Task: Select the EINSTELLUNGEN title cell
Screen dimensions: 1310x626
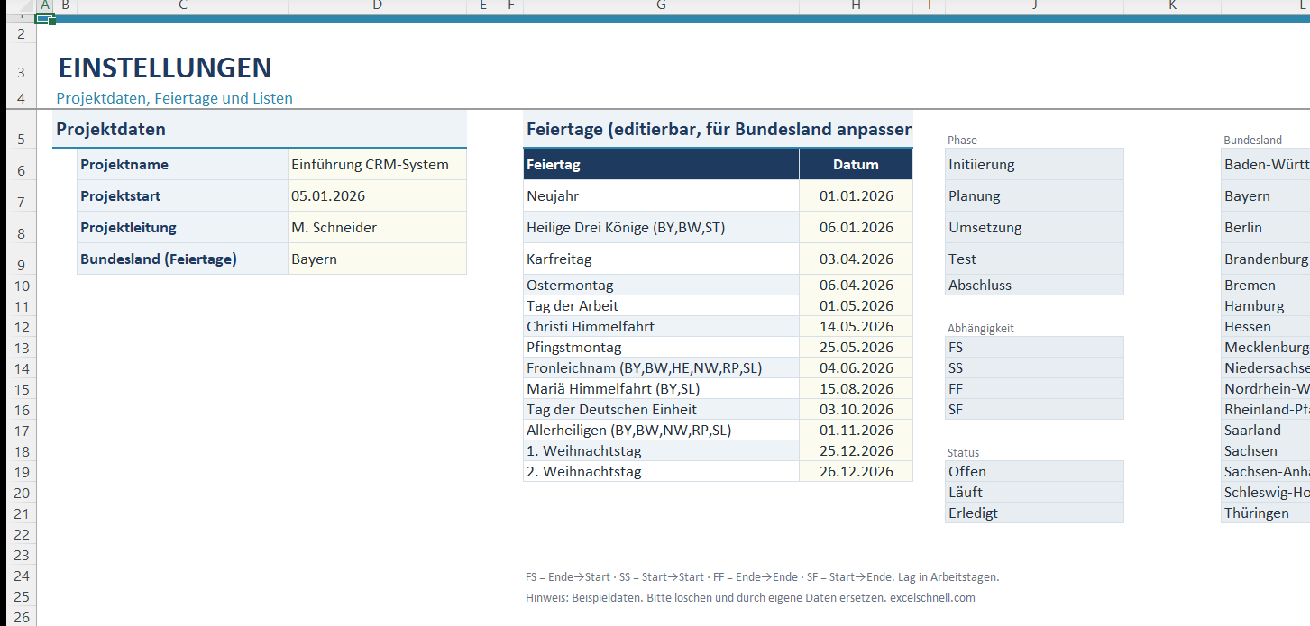Action: (x=165, y=68)
